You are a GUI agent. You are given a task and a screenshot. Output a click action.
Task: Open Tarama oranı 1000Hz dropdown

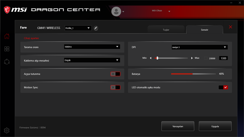pos(92,47)
